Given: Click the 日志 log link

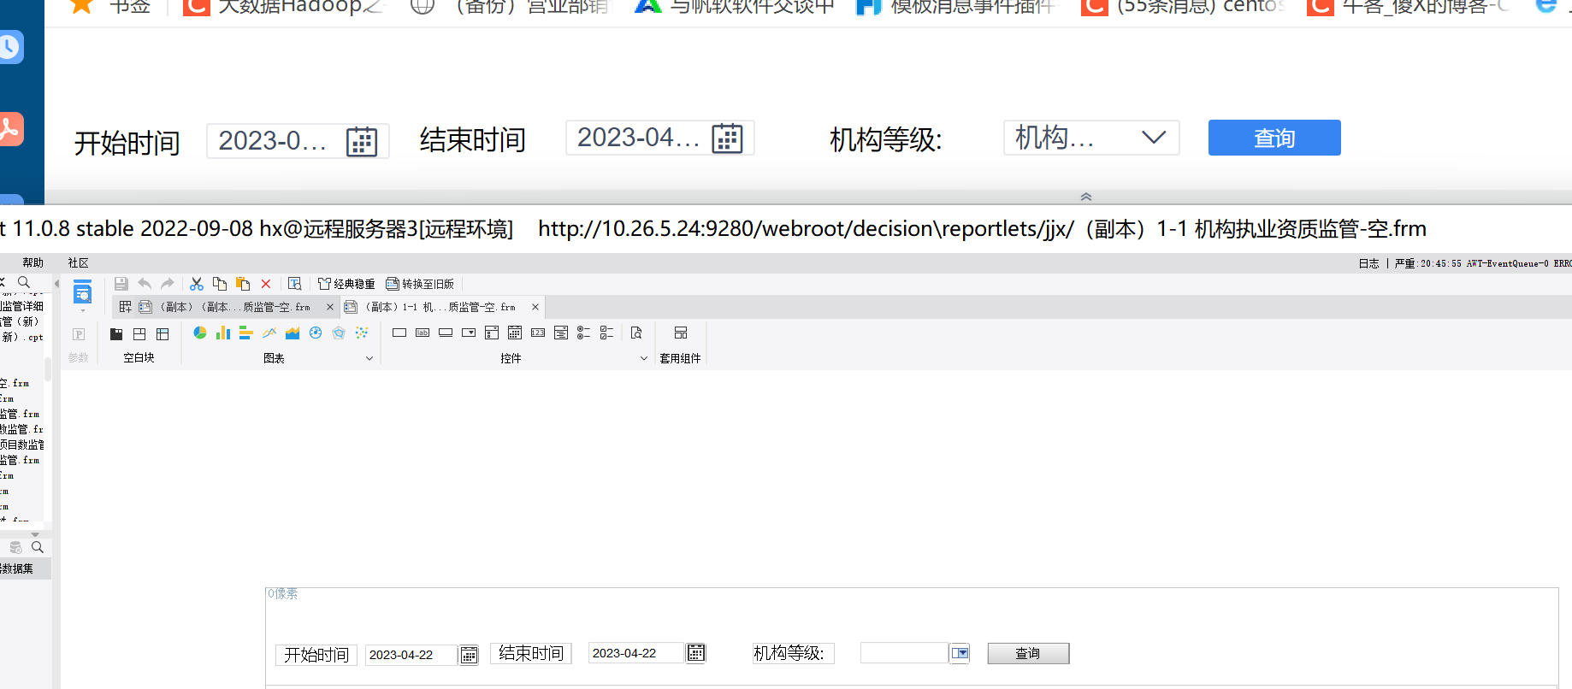Looking at the screenshot, I should 1368,263.
